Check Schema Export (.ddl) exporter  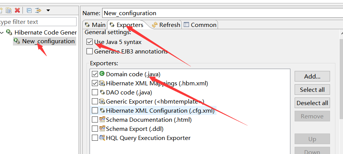(x=95, y=129)
